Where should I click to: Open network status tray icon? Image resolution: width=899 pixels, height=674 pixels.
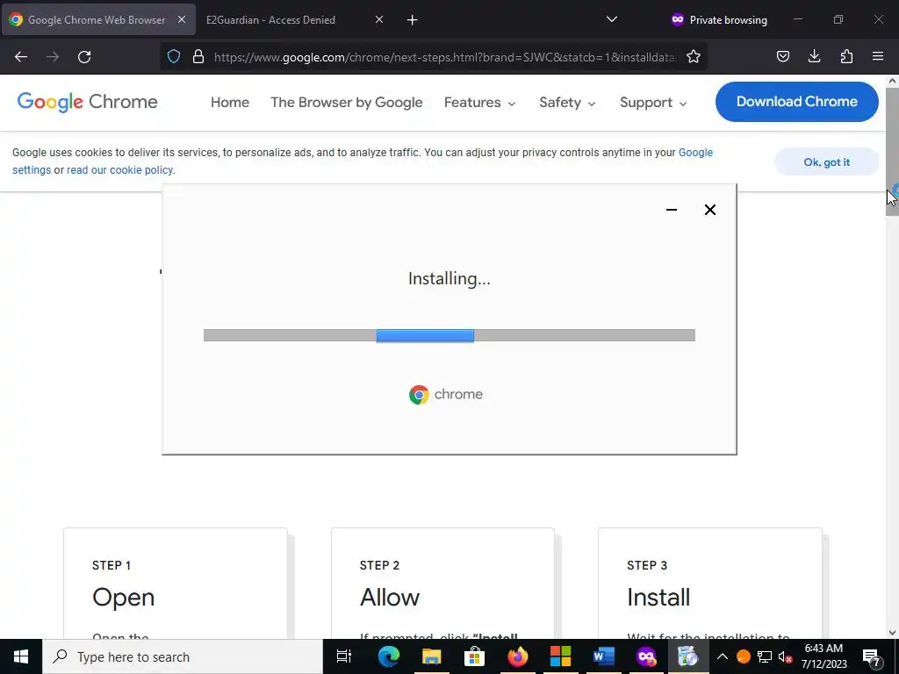point(765,656)
